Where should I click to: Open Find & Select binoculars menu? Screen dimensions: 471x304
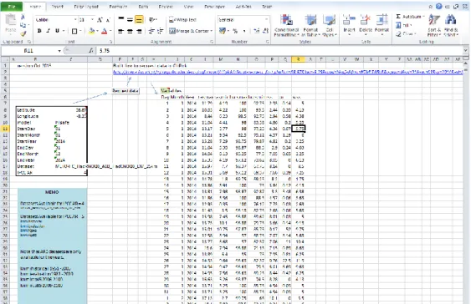450,26
